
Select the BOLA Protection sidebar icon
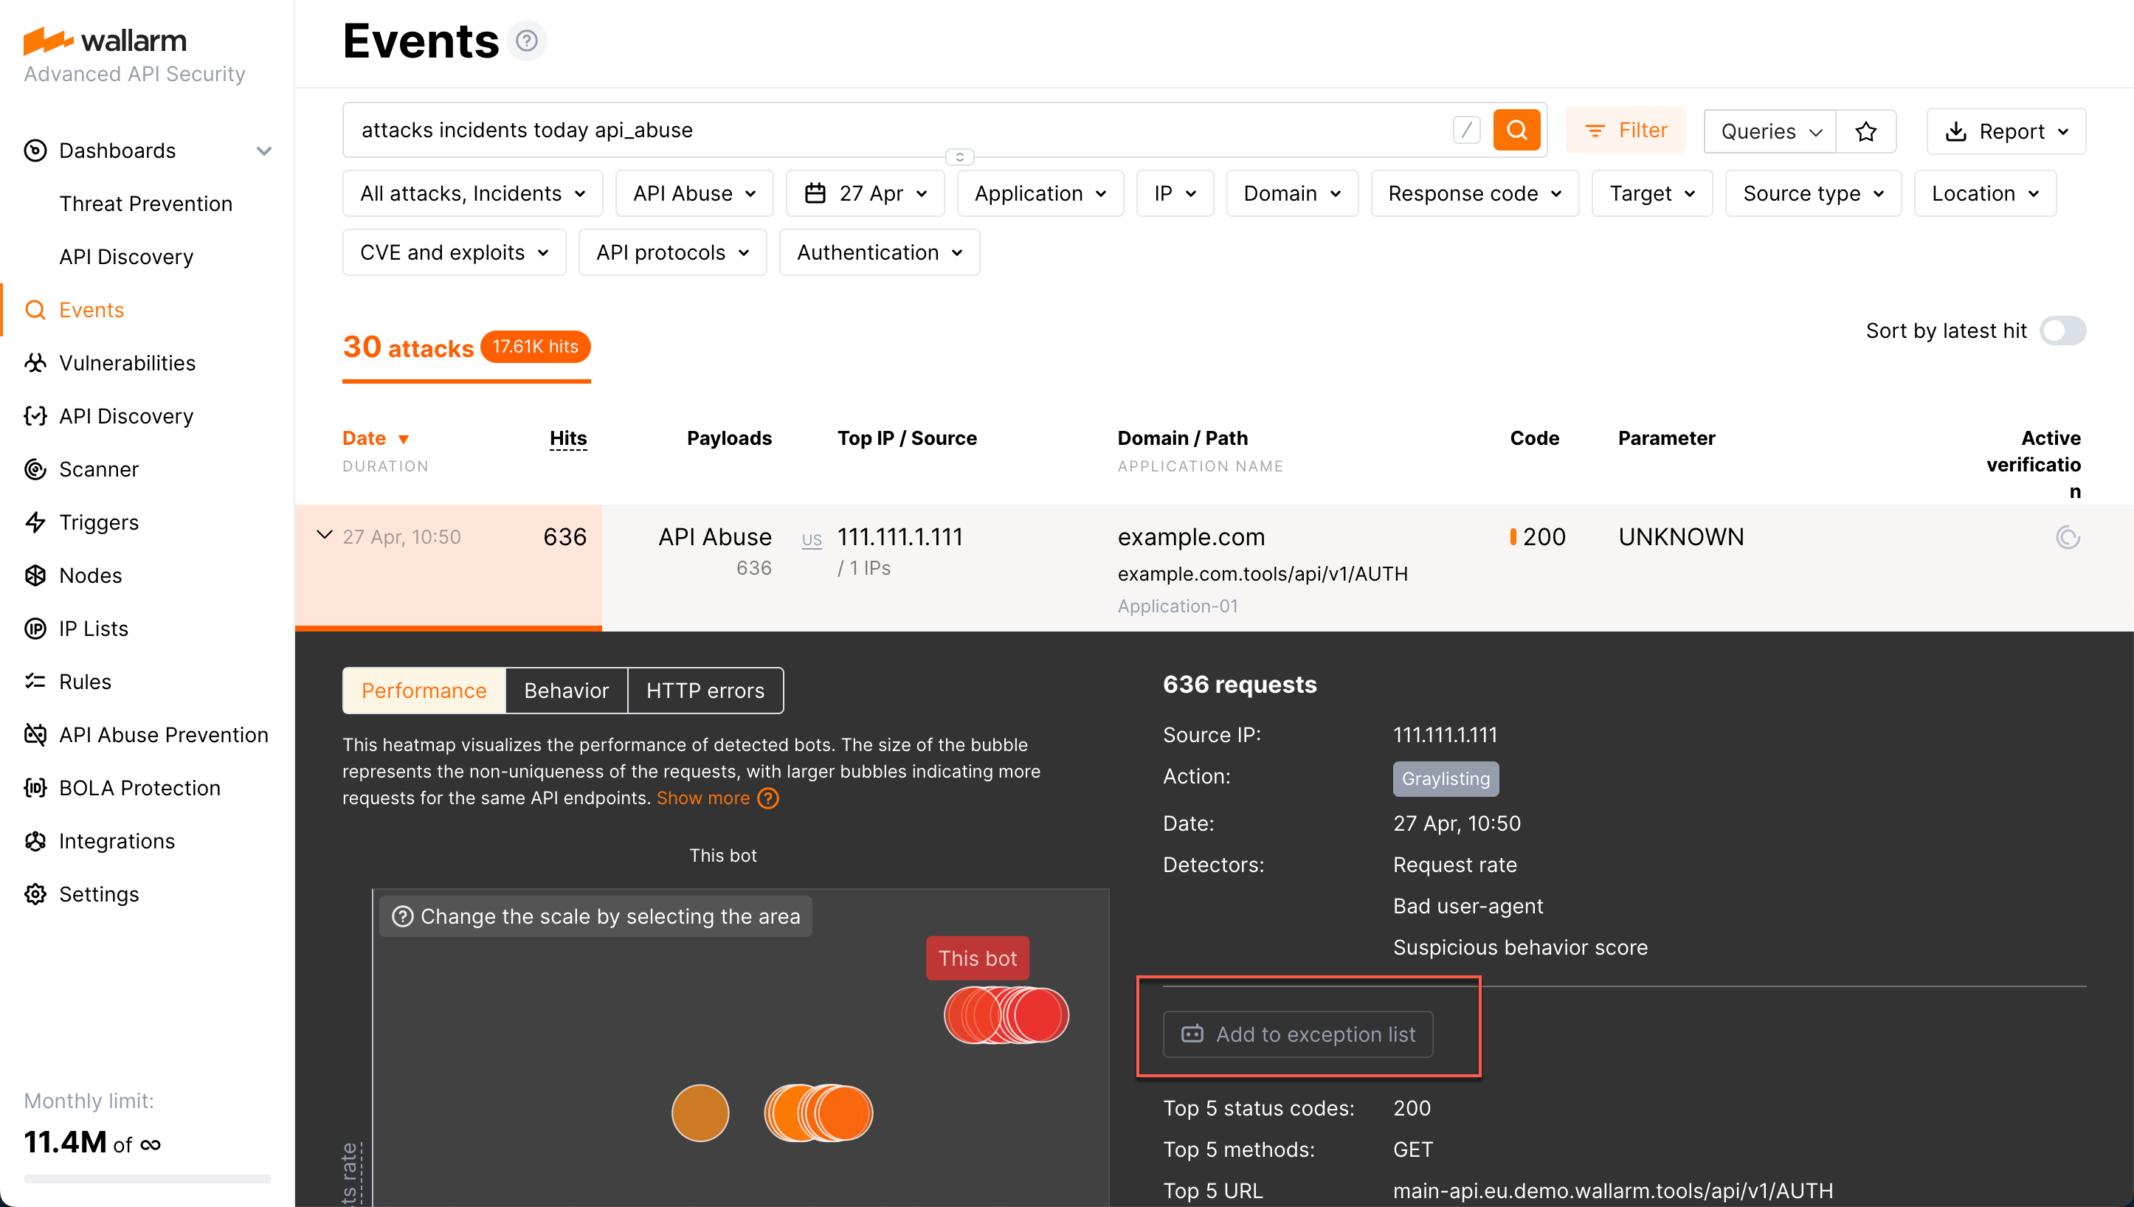[35, 787]
